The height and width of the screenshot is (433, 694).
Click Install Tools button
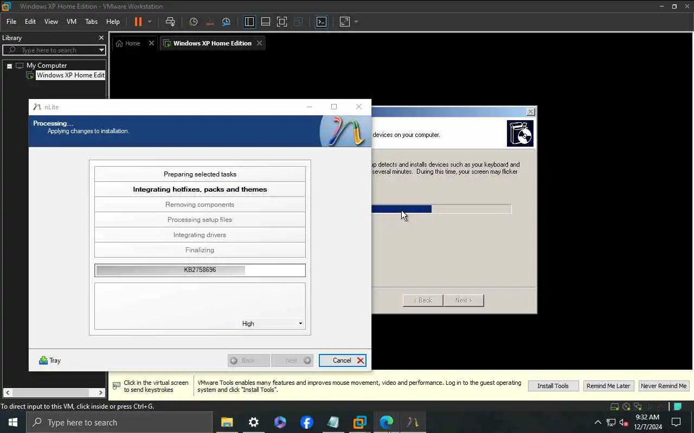click(553, 386)
